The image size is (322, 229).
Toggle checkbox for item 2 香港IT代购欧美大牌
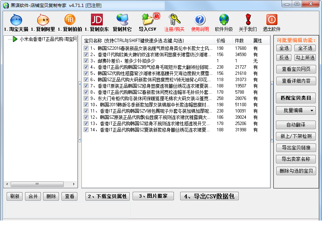click(86, 55)
